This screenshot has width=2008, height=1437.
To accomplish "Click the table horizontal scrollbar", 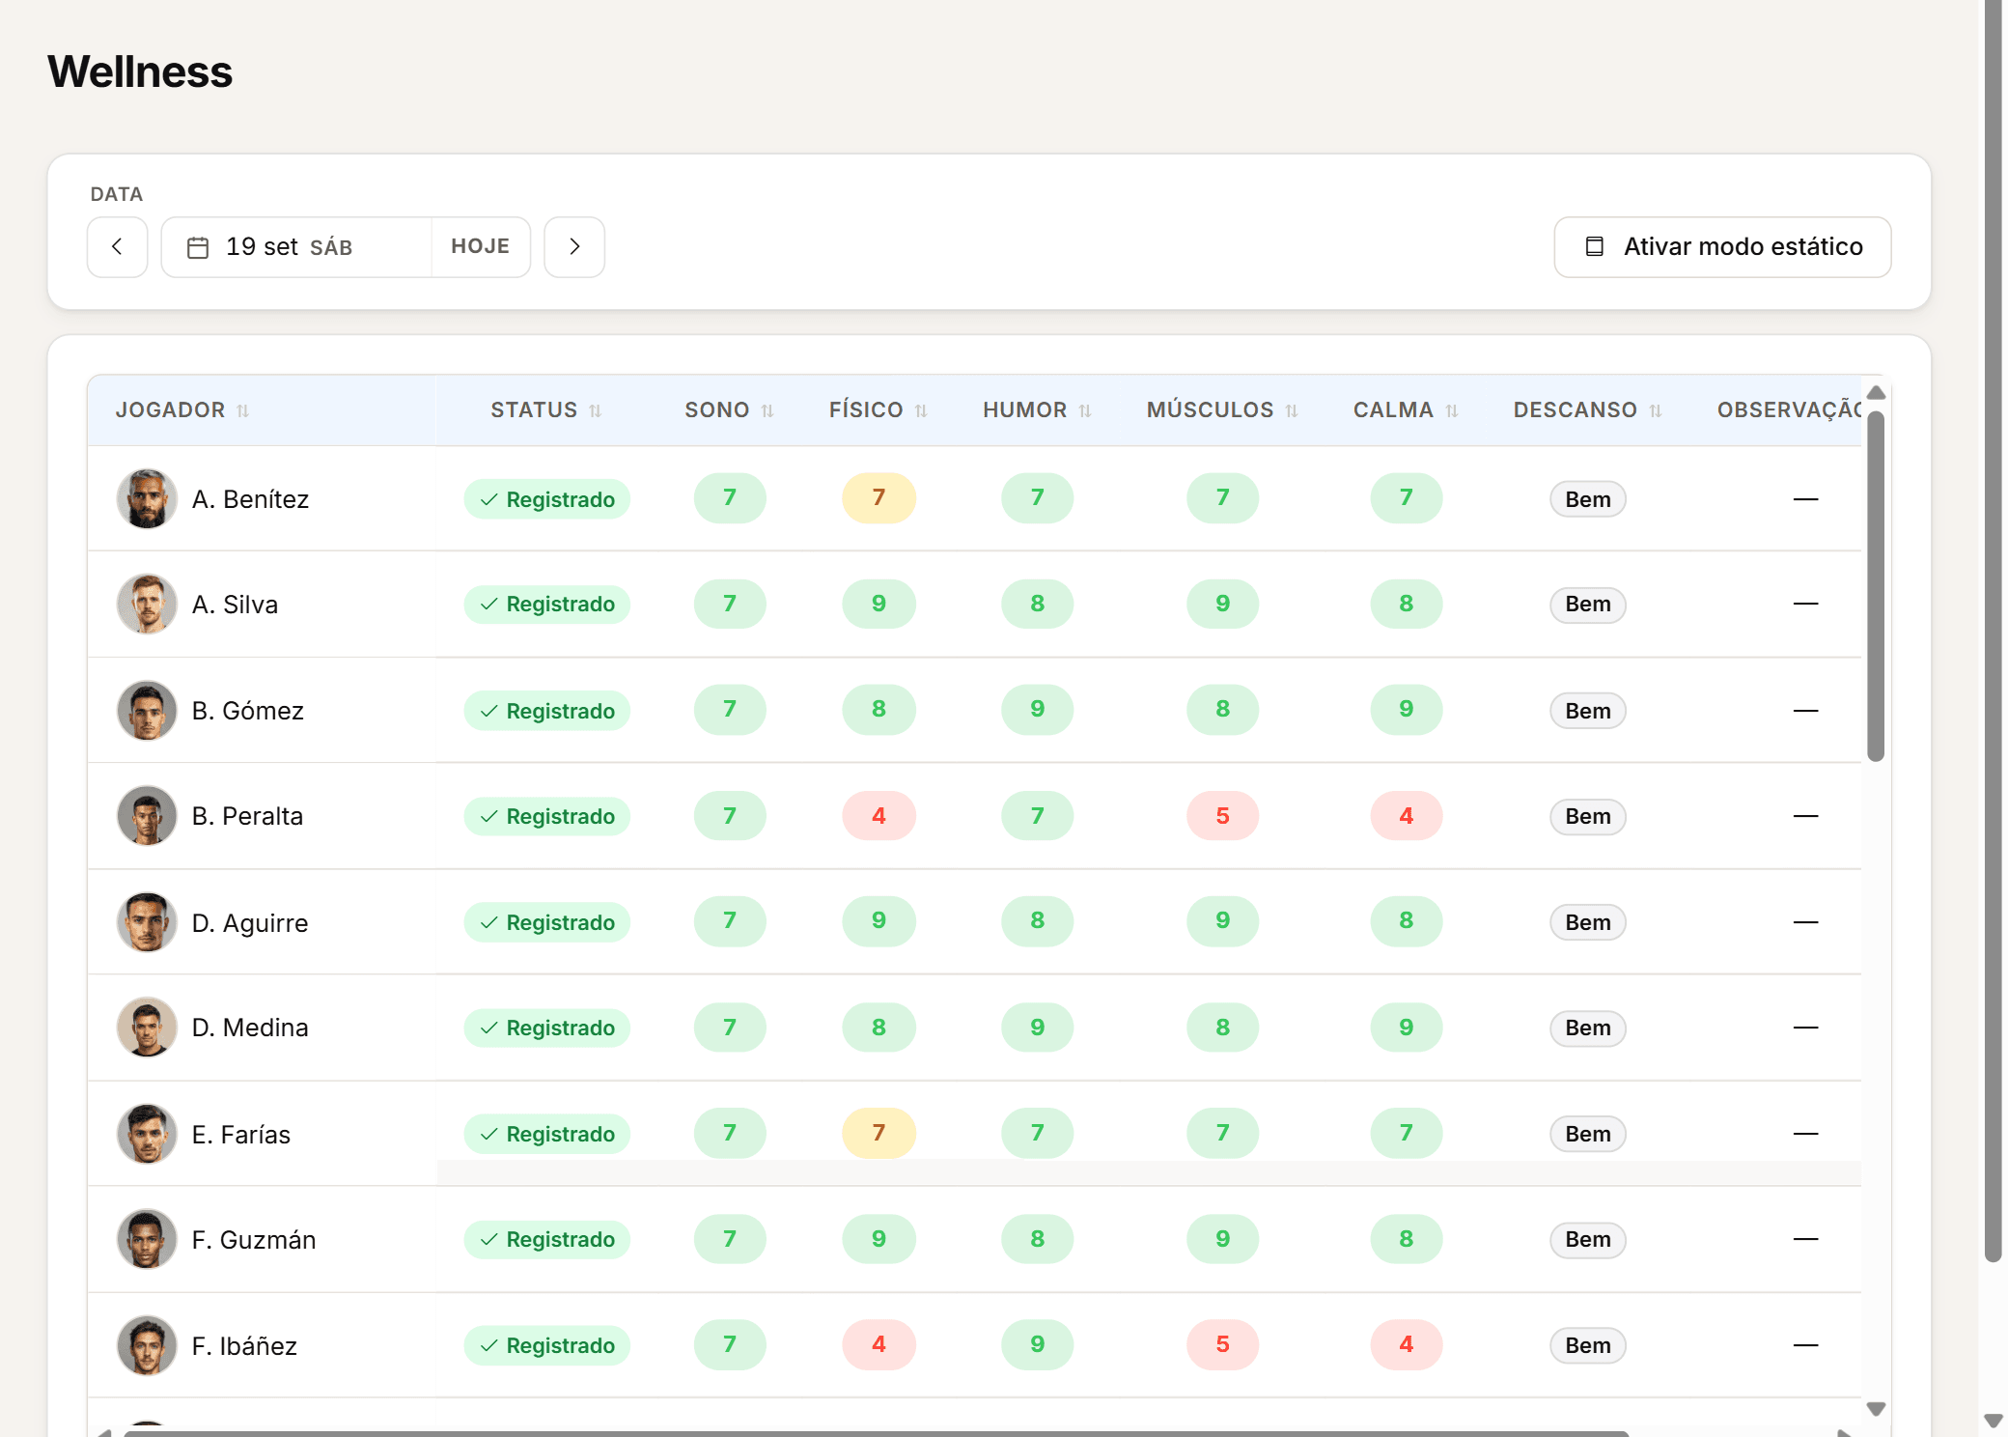I will pos(877,1433).
